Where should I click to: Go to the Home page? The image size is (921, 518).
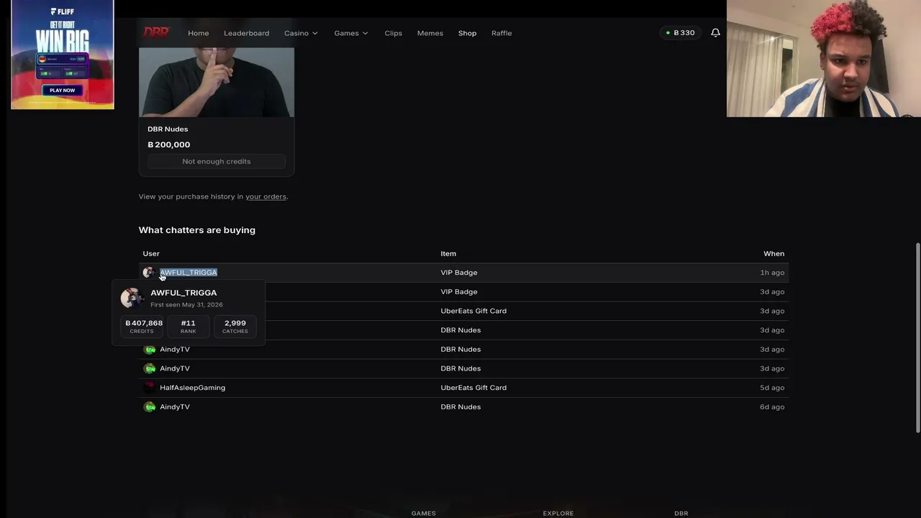point(199,33)
